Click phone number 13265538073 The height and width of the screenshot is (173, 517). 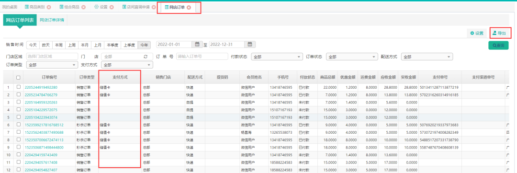[281, 132]
